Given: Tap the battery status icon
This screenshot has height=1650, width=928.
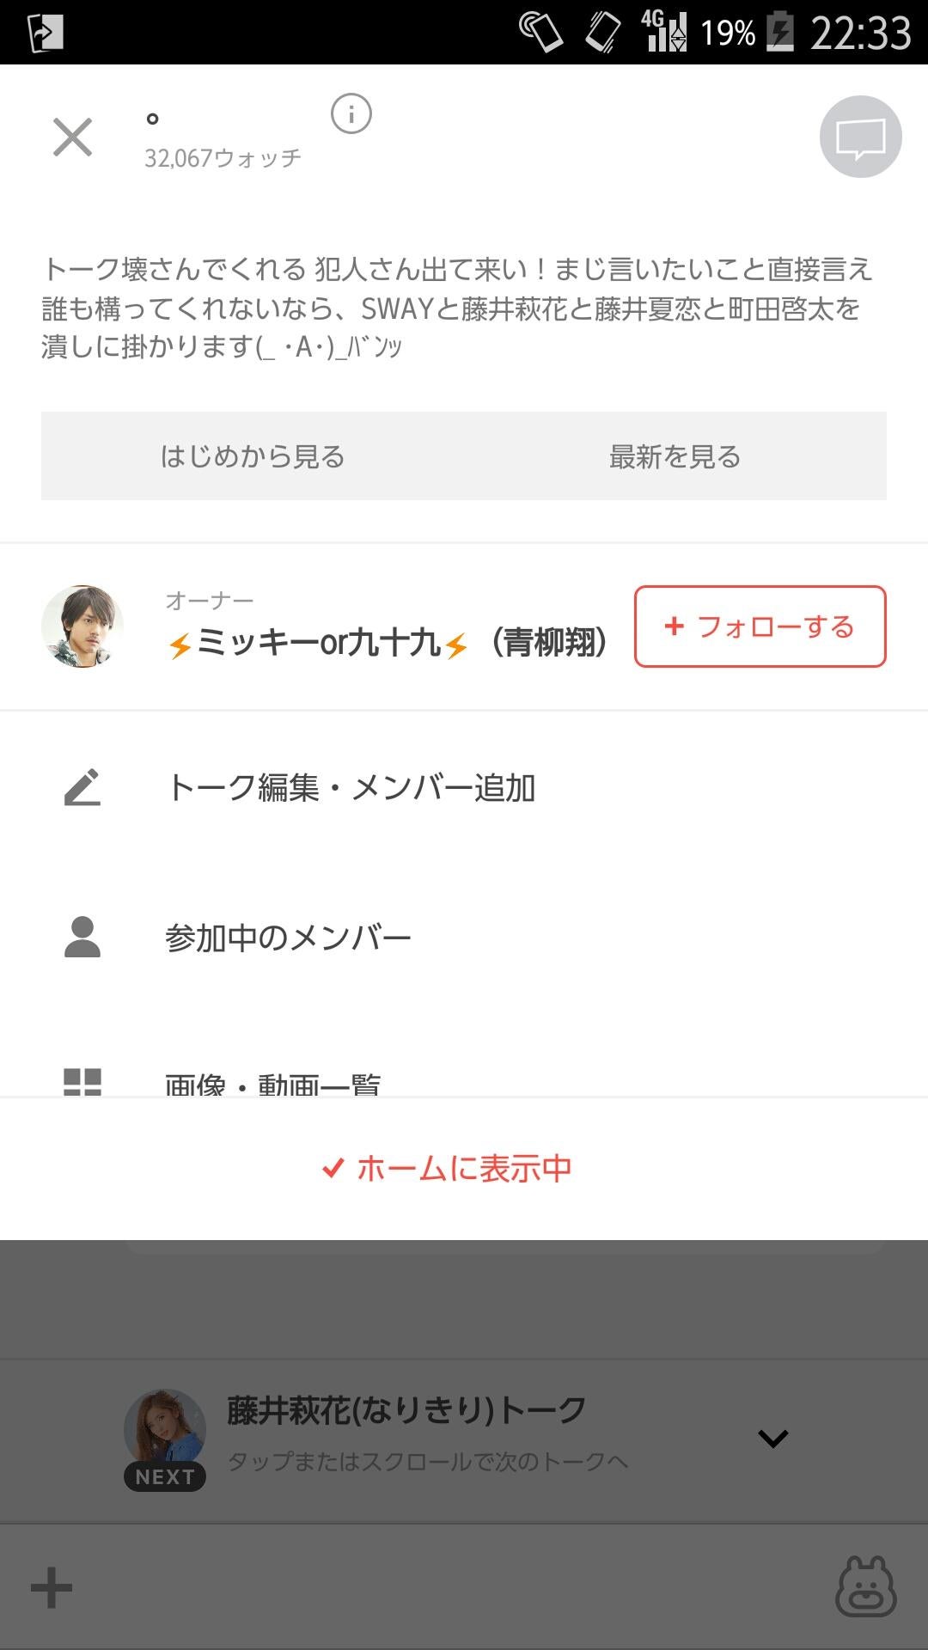Looking at the screenshot, I should pos(780,32).
